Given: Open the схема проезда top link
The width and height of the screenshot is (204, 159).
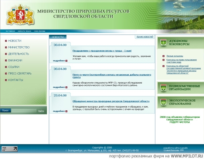Looking at the screenshot, I should click(39, 31).
